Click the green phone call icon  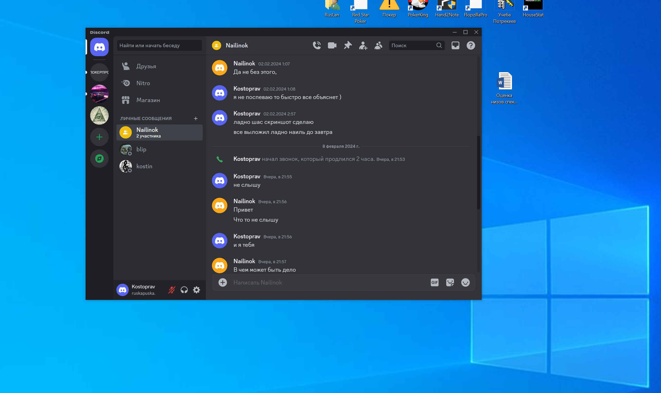220,159
